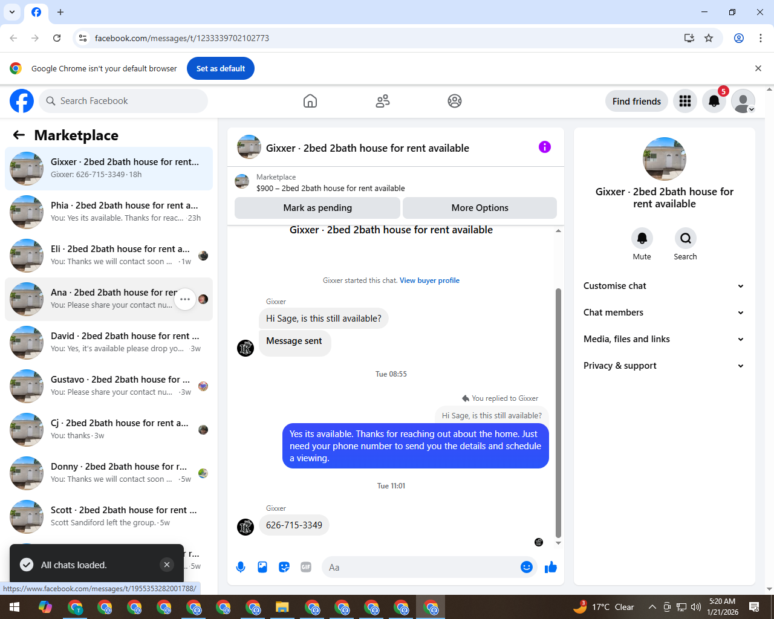The image size is (774, 619).
Task: Open the account profile avatar menu
Action: coord(743,101)
